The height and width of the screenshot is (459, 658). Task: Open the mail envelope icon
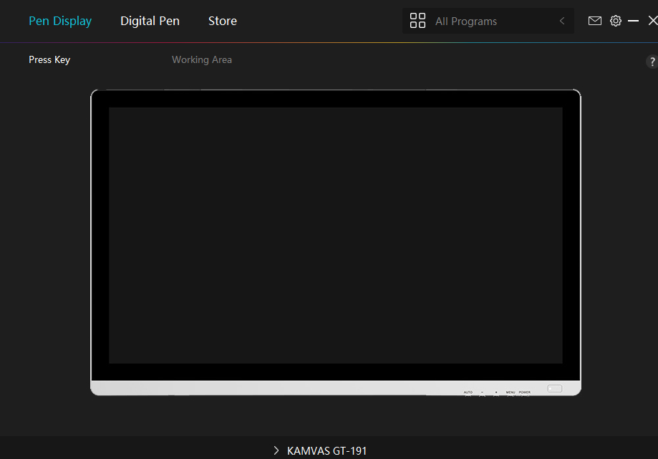pos(595,21)
